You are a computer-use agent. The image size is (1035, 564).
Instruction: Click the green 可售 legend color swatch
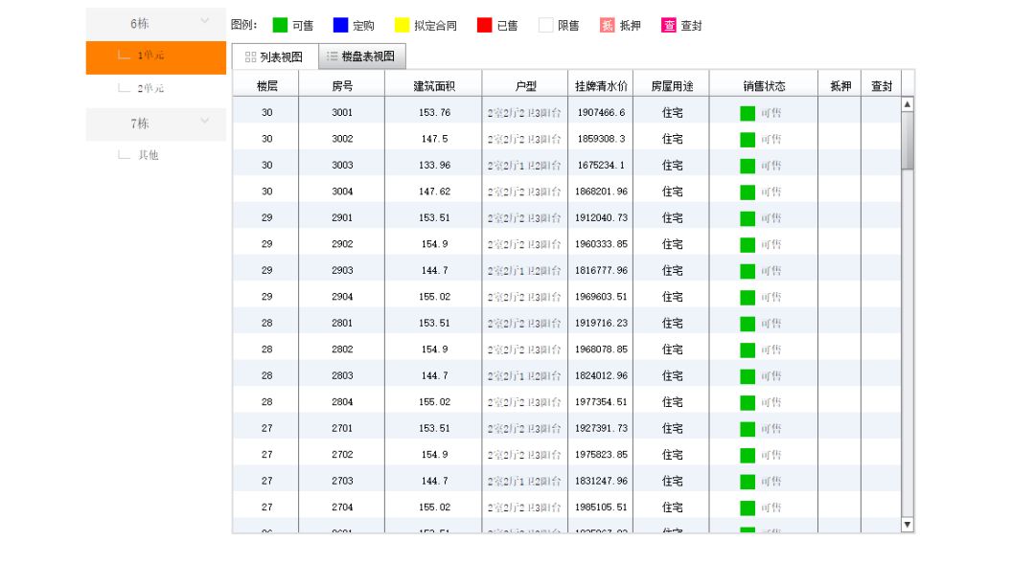(279, 25)
